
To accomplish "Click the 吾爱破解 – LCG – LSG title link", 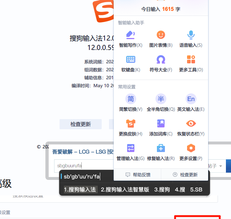I will pyautogui.click(x=83, y=152).
